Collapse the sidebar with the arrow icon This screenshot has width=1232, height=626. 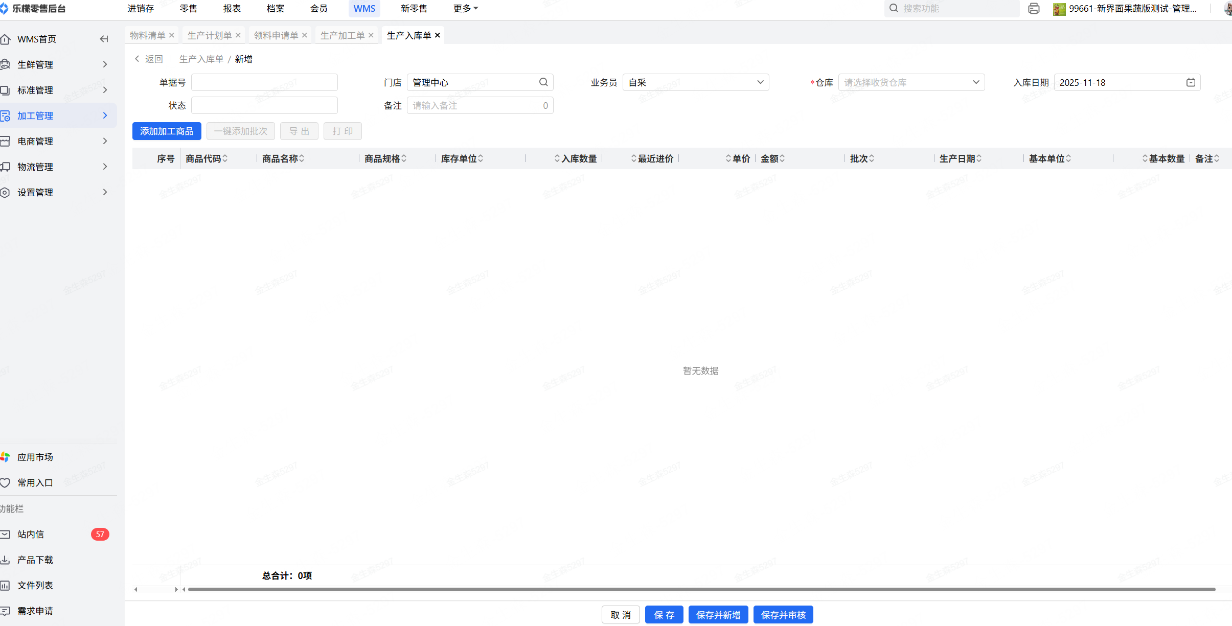(x=104, y=39)
